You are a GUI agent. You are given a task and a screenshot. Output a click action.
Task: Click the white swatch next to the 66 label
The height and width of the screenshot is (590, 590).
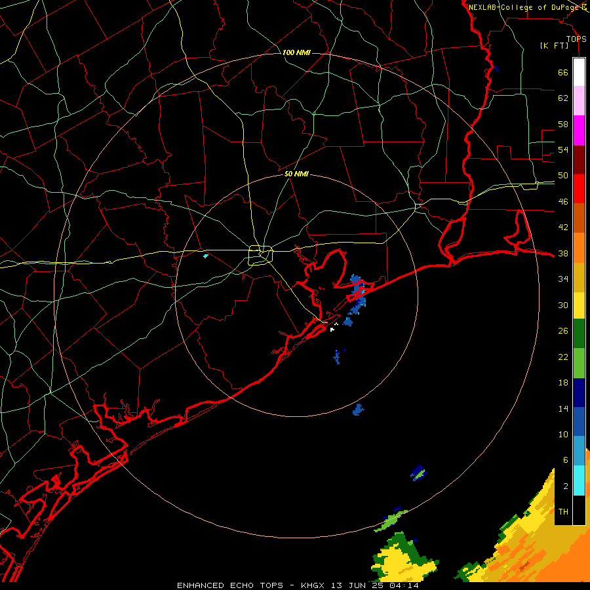pos(579,72)
